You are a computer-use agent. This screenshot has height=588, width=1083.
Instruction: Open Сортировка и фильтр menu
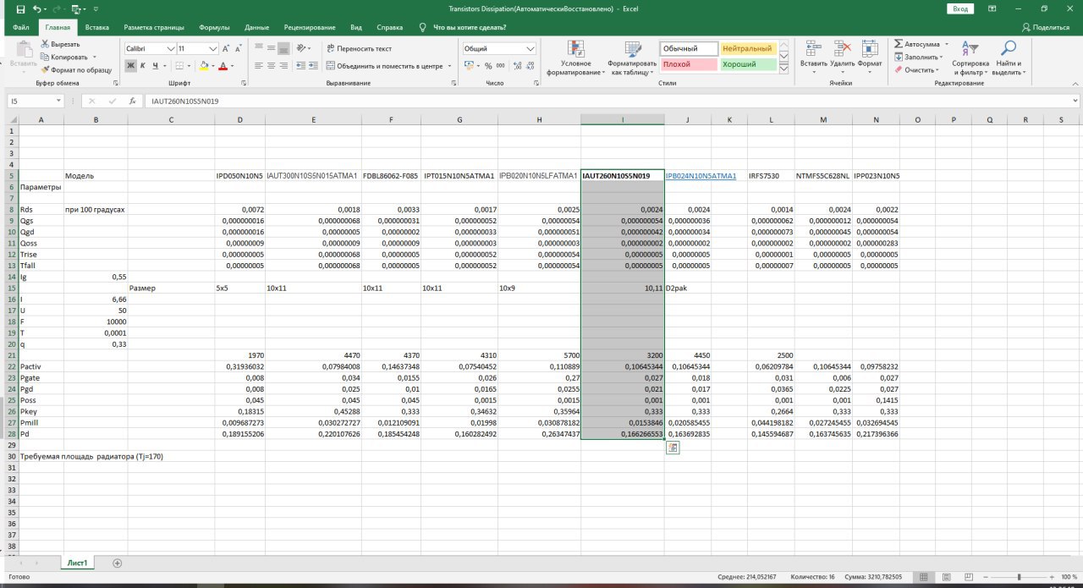(970, 58)
